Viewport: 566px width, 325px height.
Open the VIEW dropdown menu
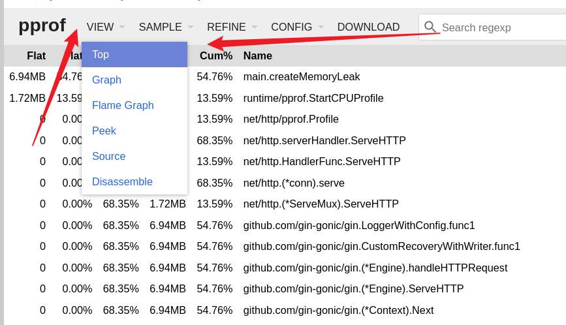pyautogui.click(x=105, y=27)
